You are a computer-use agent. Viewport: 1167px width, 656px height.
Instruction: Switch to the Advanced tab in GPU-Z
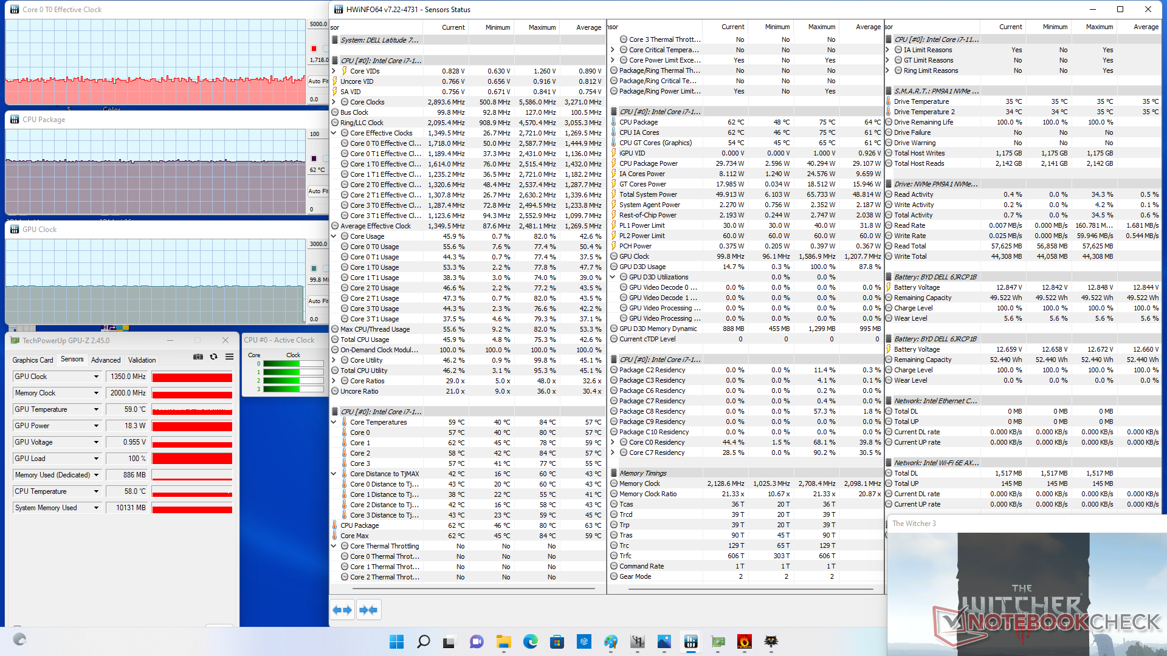tap(106, 360)
